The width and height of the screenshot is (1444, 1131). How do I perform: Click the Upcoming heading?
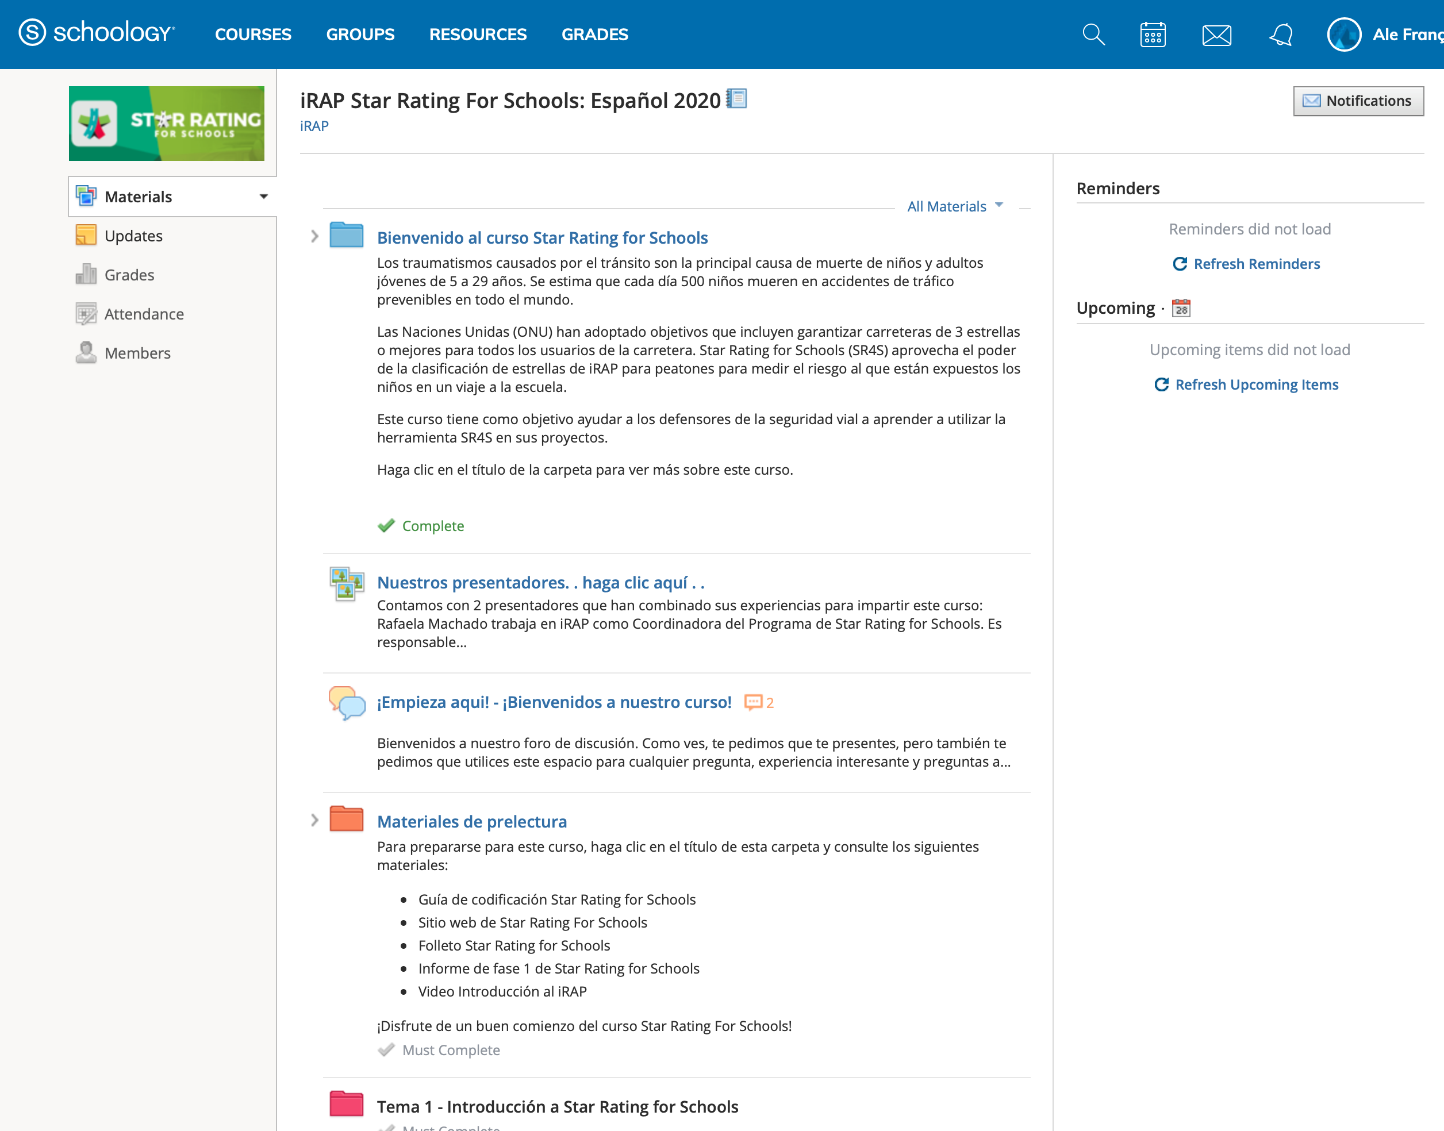(x=1116, y=309)
